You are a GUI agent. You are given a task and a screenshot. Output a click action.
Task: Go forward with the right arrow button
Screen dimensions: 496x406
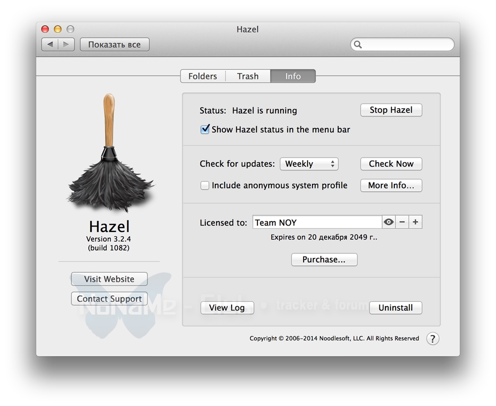tap(66, 45)
